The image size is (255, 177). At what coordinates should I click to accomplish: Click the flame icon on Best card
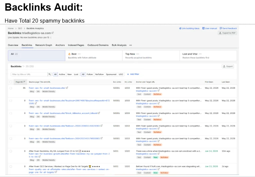pyautogui.click(x=69, y=54)
